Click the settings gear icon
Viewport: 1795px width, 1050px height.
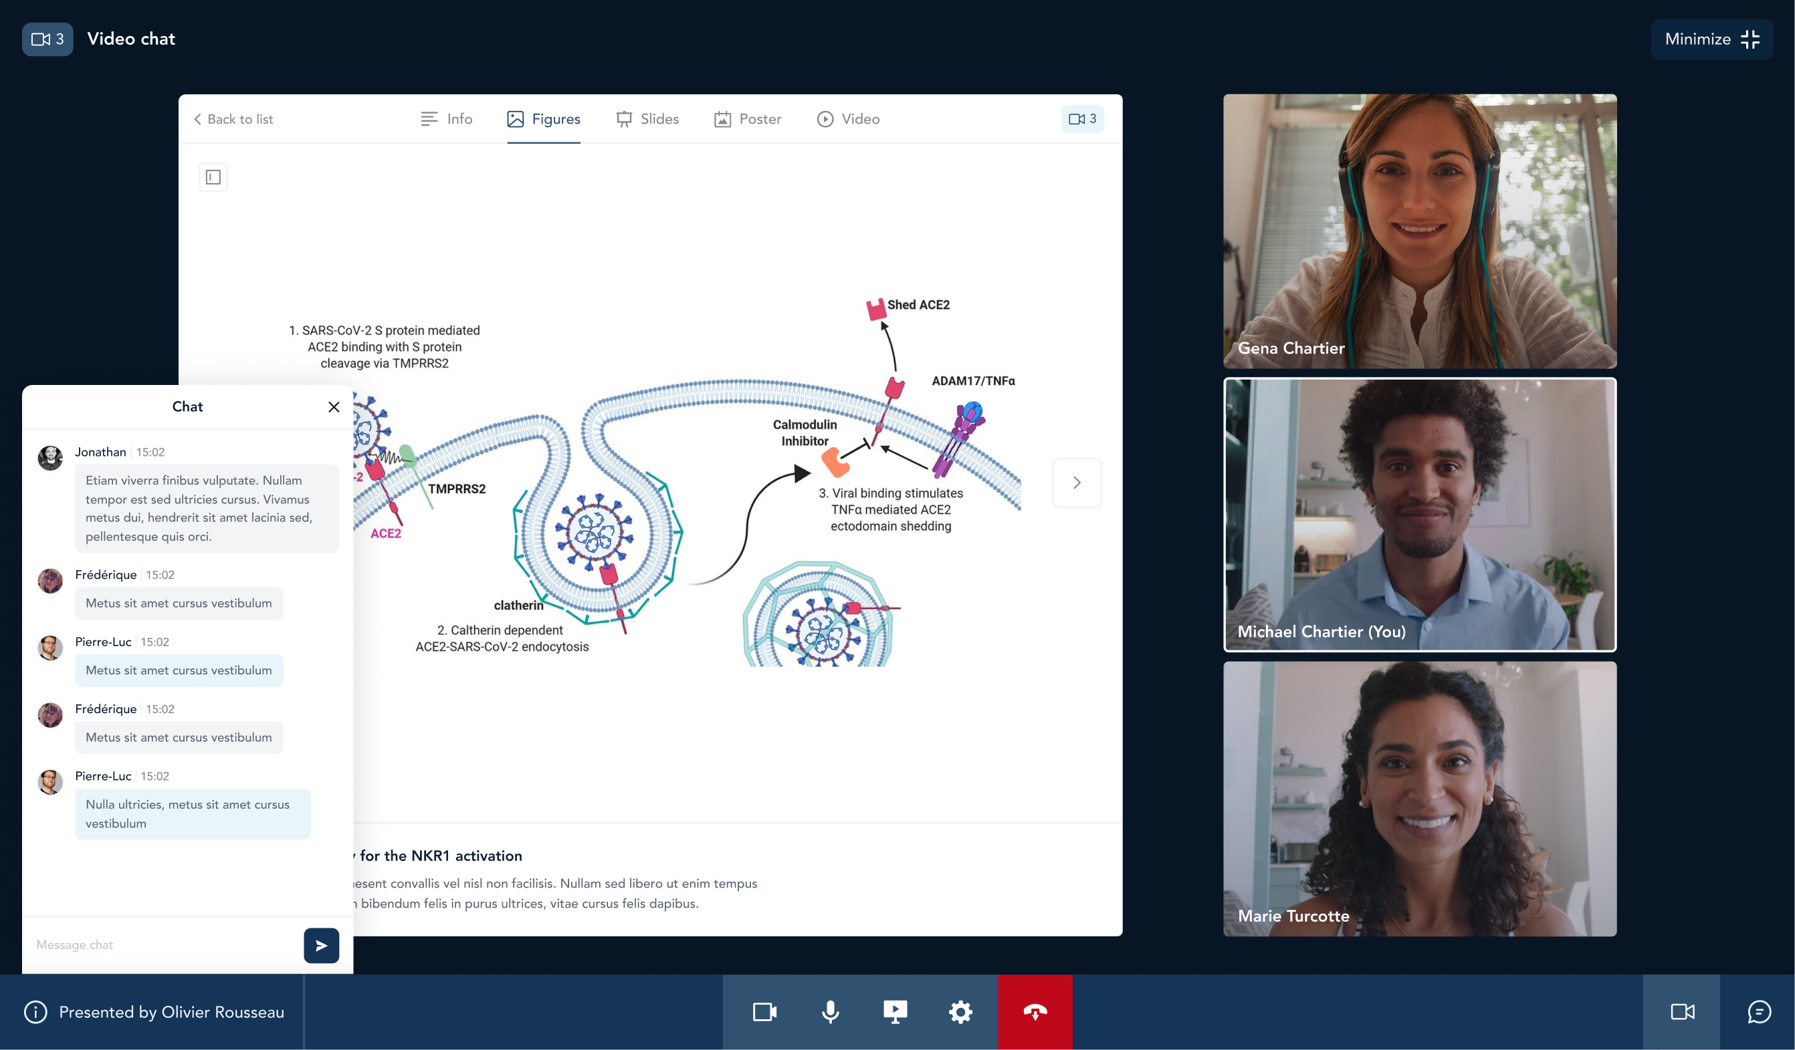click(x=962, y=1013)
